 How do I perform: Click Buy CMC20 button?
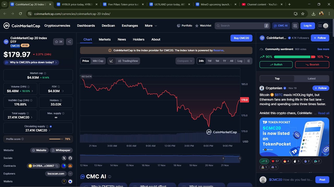[241, 38]
